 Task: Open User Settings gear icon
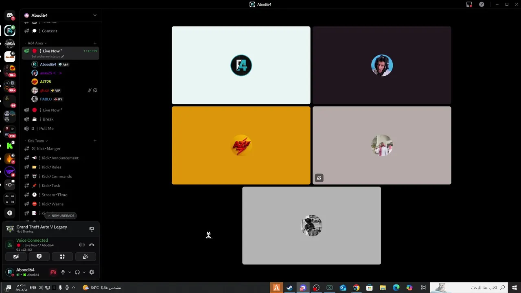pyautogui.click(x=92, y=272)
